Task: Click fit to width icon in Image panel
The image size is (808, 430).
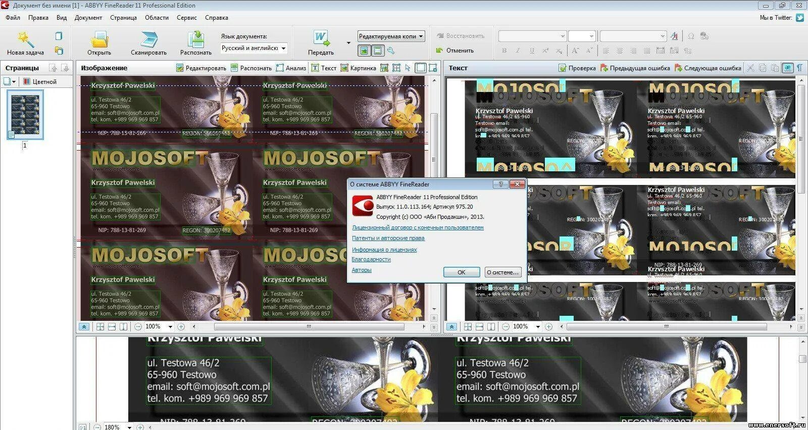Action: (x=112, y=327)
